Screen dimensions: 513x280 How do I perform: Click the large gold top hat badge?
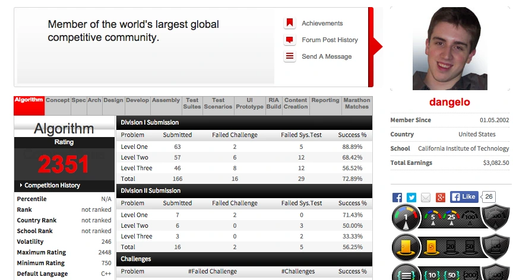[x=406, y=247]
